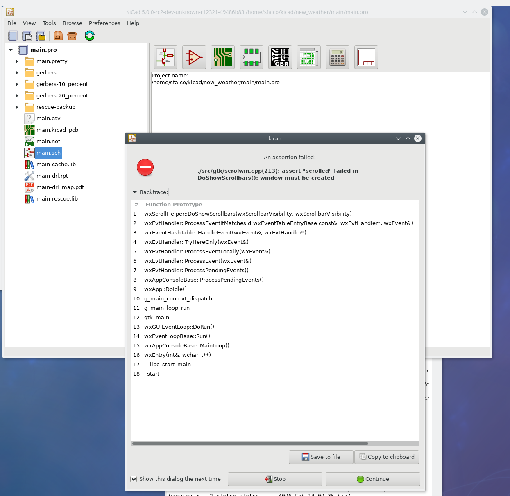Collapse the main.pro project tree
The width and height of the screenshot is (510, 496).
[11, 50]
